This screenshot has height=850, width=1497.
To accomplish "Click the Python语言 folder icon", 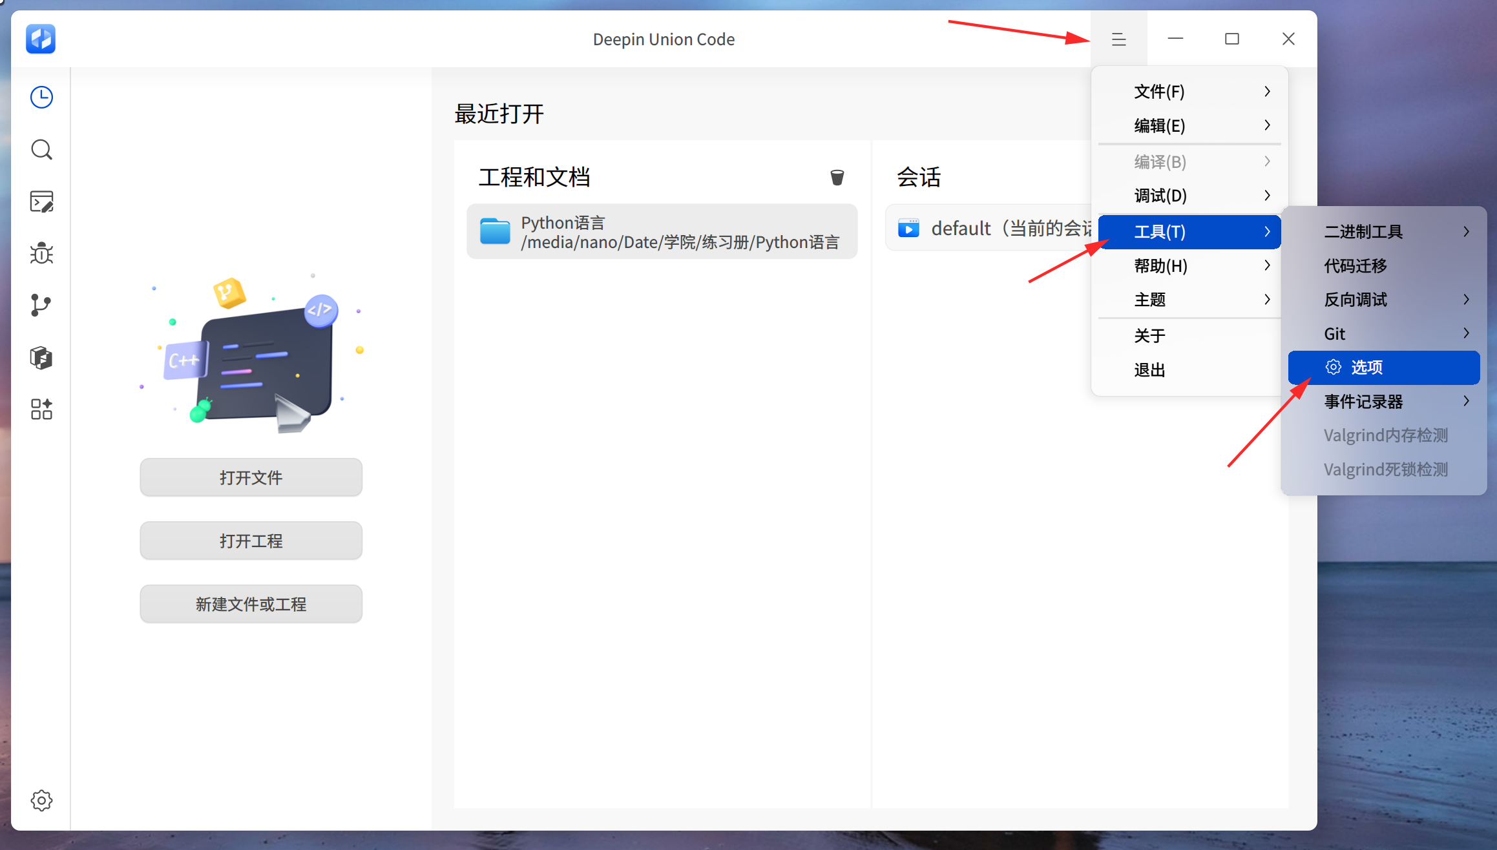I will coord(495,231).
